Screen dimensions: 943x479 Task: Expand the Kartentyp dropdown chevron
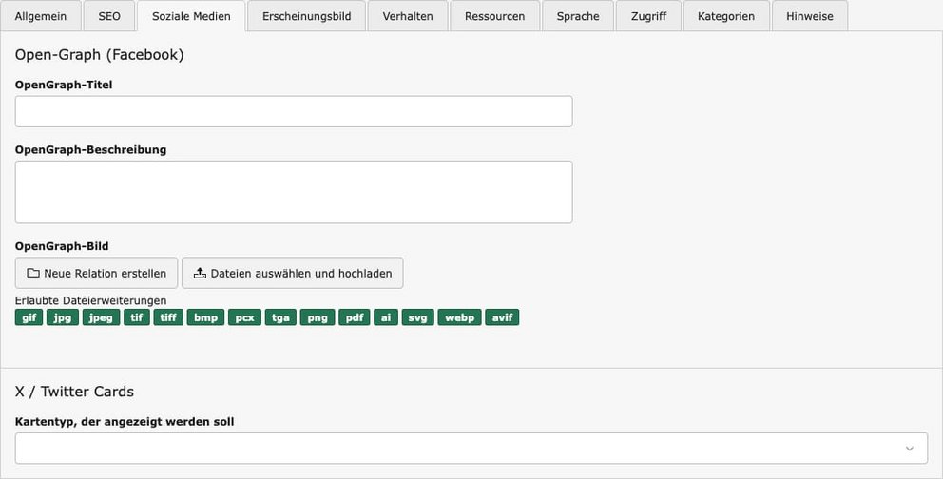(x=909, y=449)
